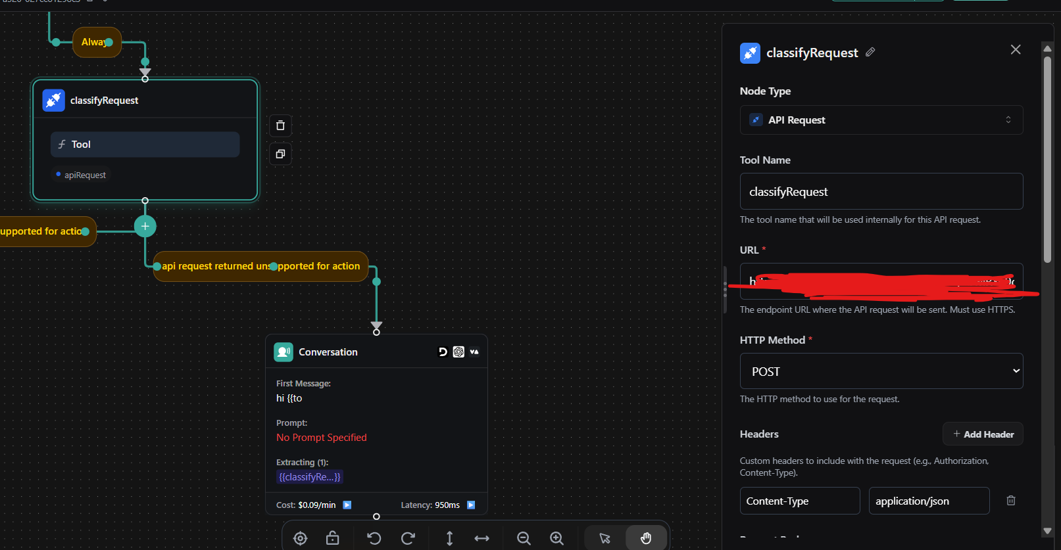Click the Tool row in classifyRequest node
The height and width of the screenshot is (550, 1061).
pos(145,145)
